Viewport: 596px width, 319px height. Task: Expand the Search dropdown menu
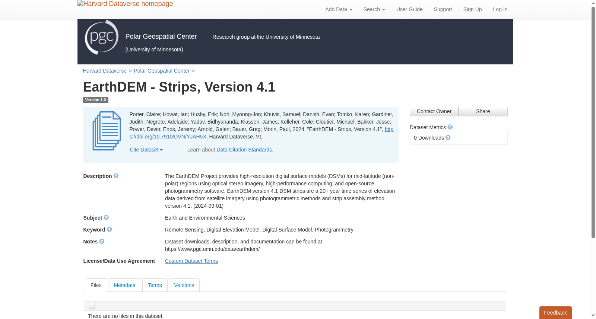[374, 9]
